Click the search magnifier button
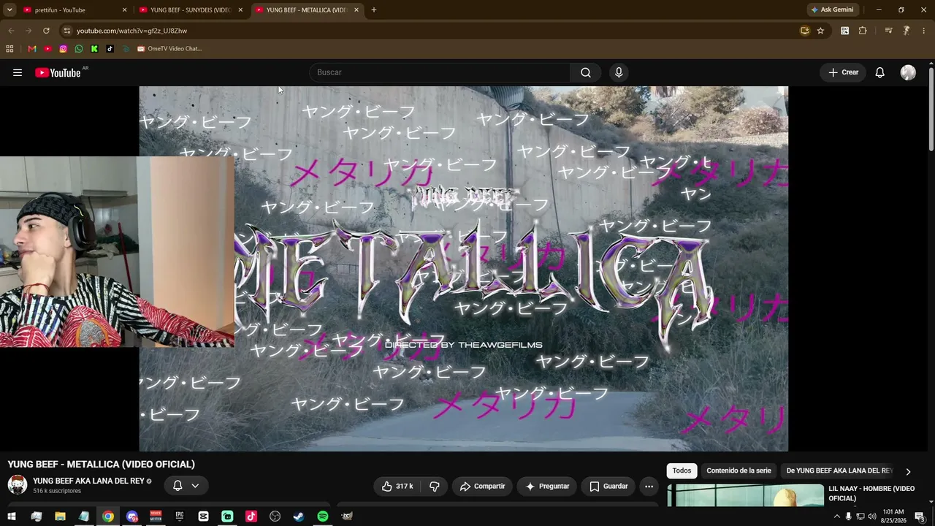Viewport: 935px width, 526px height. [586, 72]
